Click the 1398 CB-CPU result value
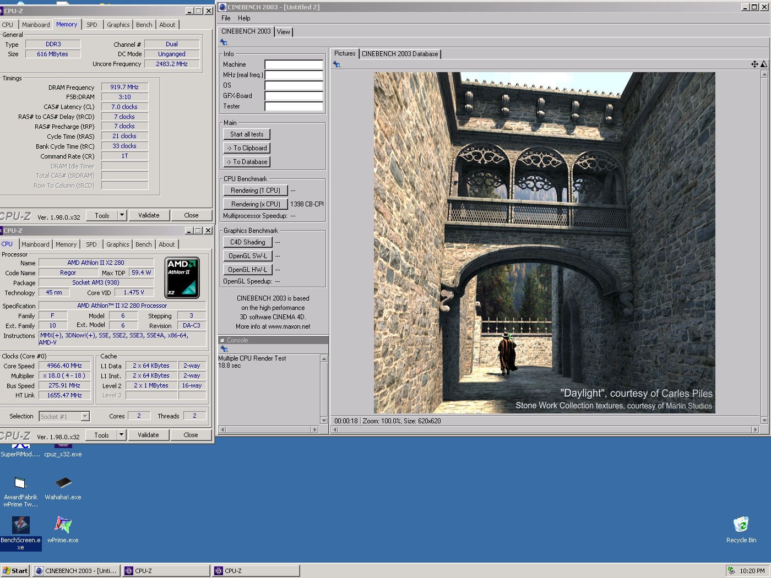 coord(307,204)
